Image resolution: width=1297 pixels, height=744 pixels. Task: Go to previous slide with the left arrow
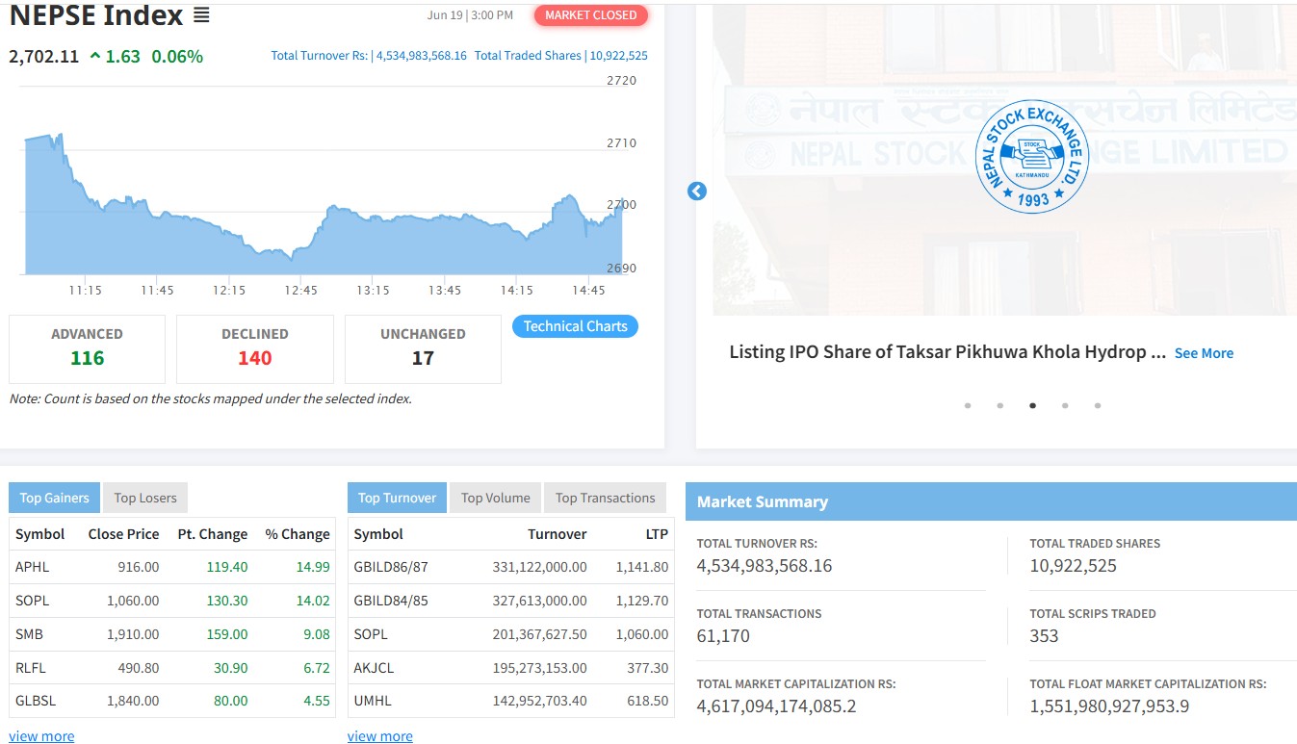[697, 192]
